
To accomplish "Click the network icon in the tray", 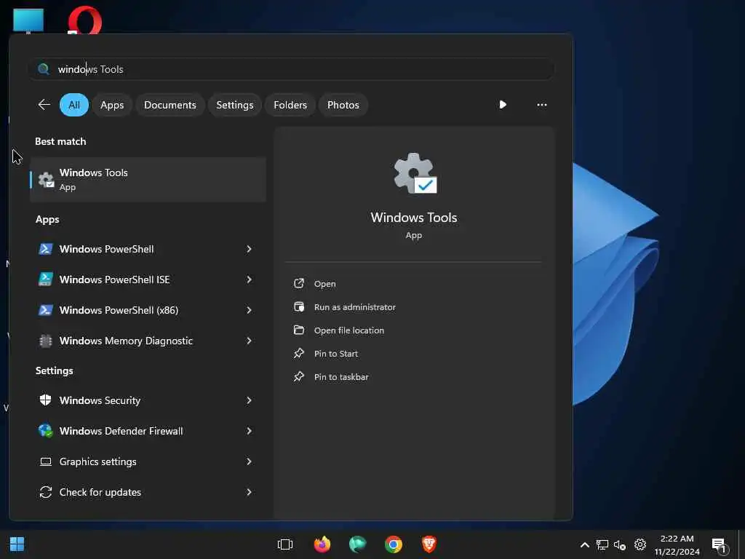I will 602,544.
